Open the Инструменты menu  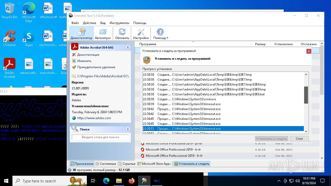[x=119, y=23]
